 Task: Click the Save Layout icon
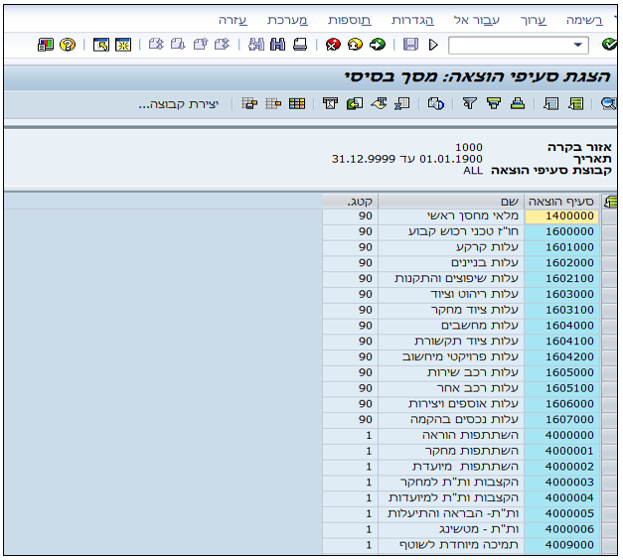point(249,103)
